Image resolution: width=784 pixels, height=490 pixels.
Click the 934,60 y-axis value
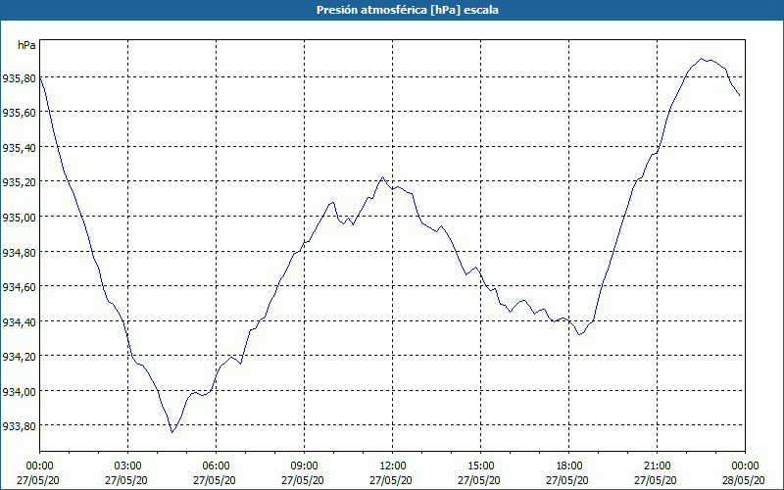pyautogui.click(x=19, y=287)
